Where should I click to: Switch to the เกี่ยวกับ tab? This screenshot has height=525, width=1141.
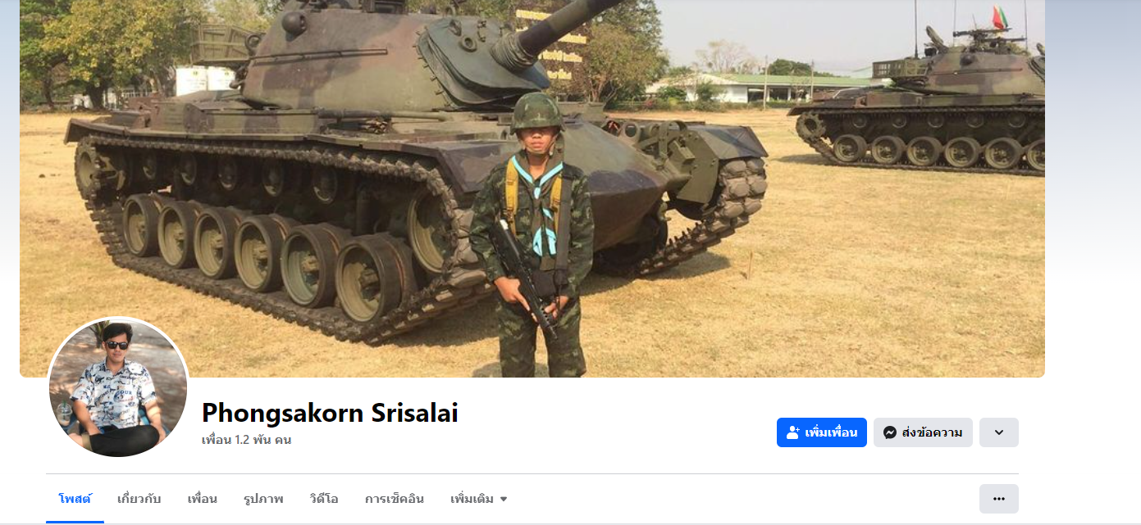coord(139,499)
